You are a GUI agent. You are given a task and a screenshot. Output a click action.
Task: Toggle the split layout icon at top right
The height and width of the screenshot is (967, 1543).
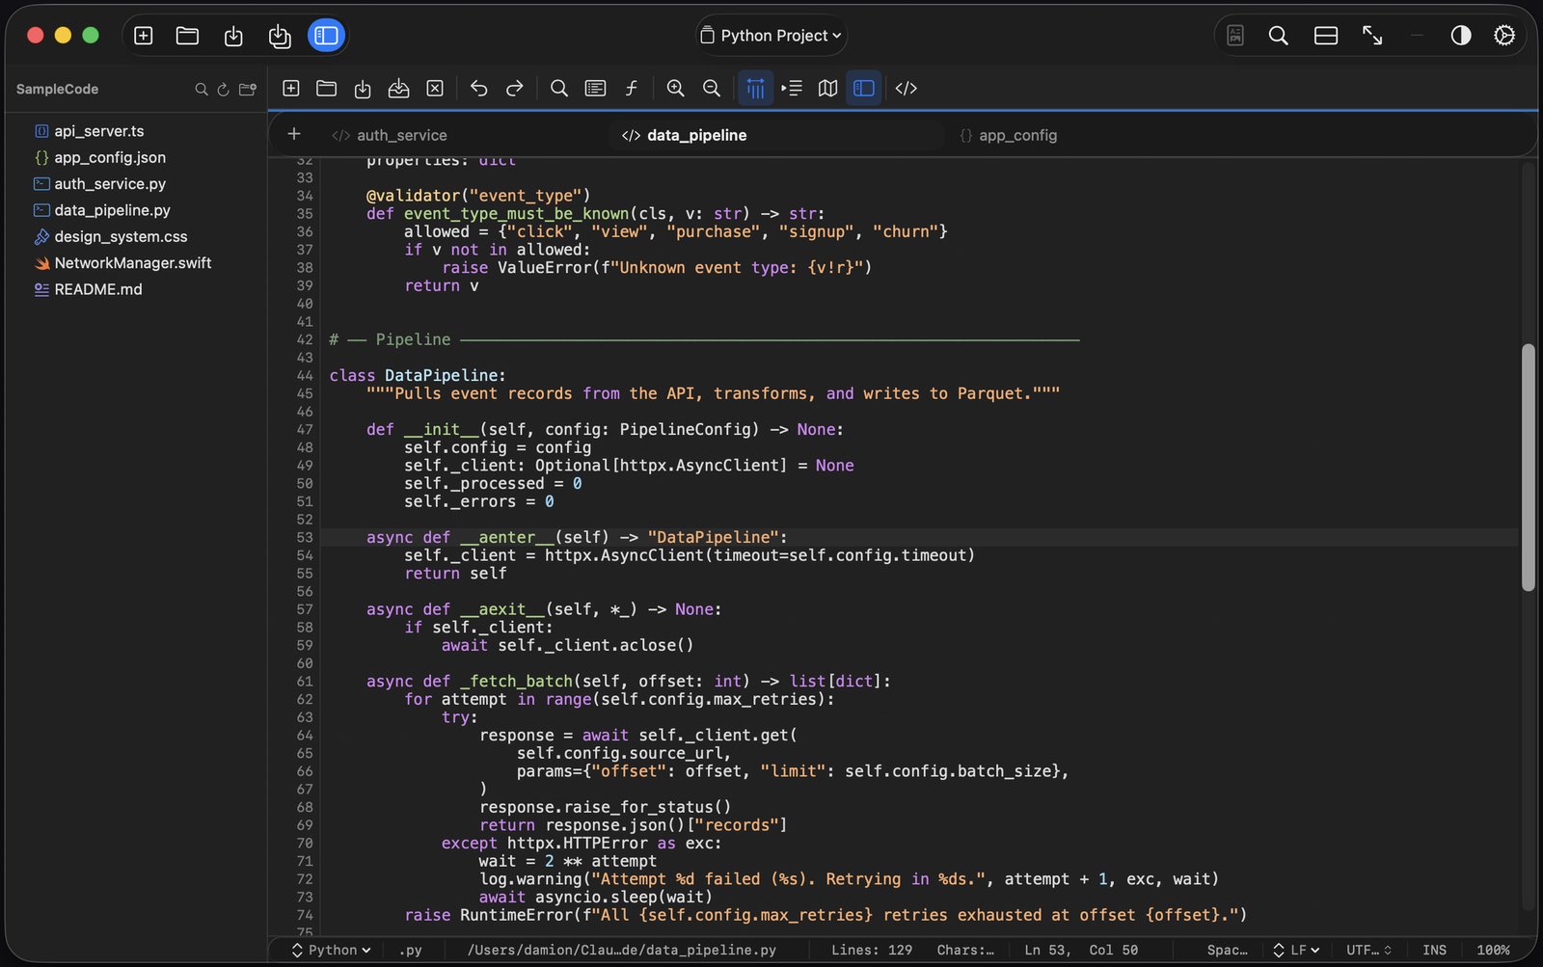[1326, 36]
